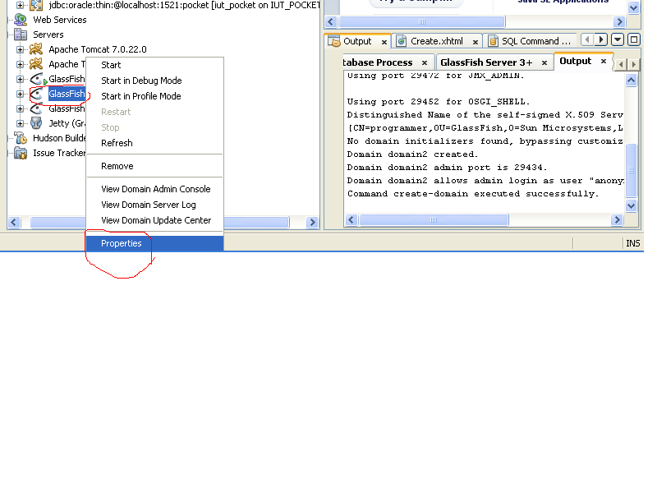Click the Create.xhtml file icon
The height and width of the screenshot is (493, 657).
tap(402, 41)
